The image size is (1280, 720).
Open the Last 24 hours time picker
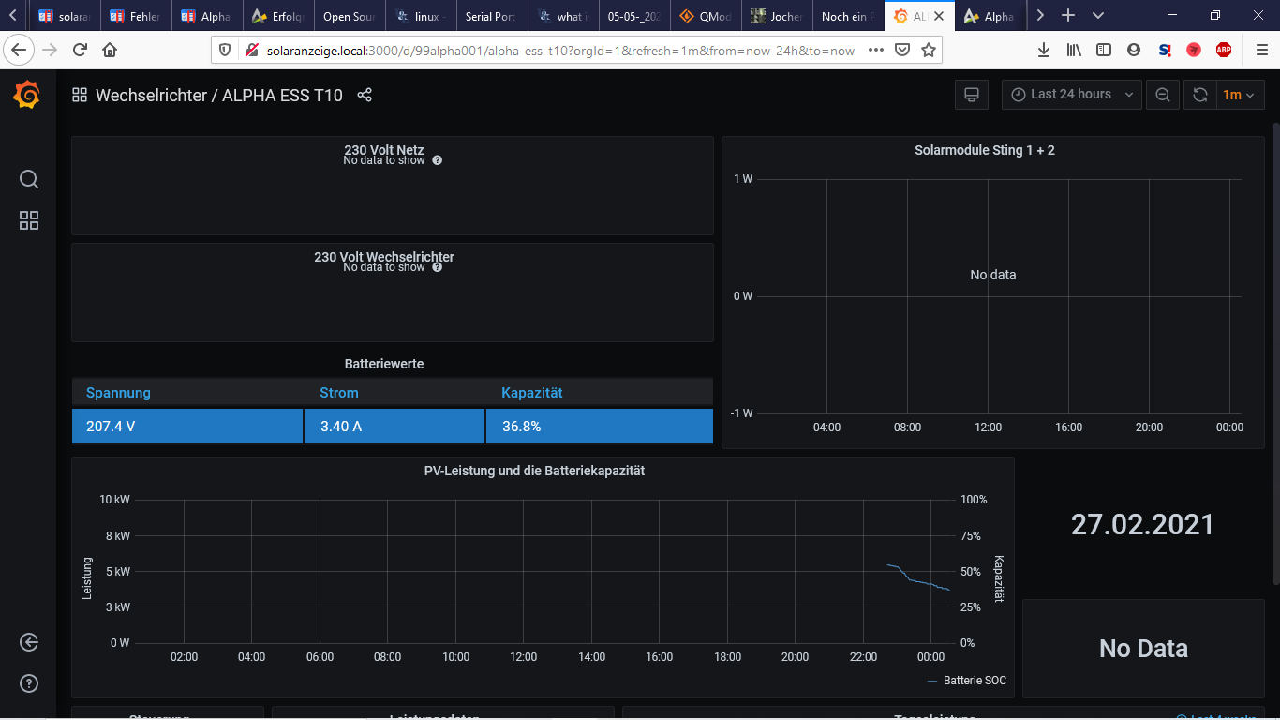1072,95
